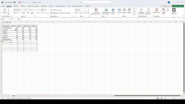Open the fill color dropdown arrow
Image resolution: width=185 pixels, height=104 pixels.
30,13
